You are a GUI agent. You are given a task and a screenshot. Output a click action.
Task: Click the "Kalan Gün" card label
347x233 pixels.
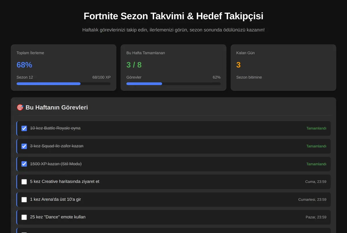246,53
